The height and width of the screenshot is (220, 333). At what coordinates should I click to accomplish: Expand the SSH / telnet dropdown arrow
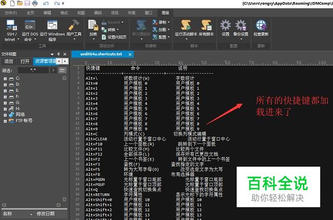pos(18,39)
